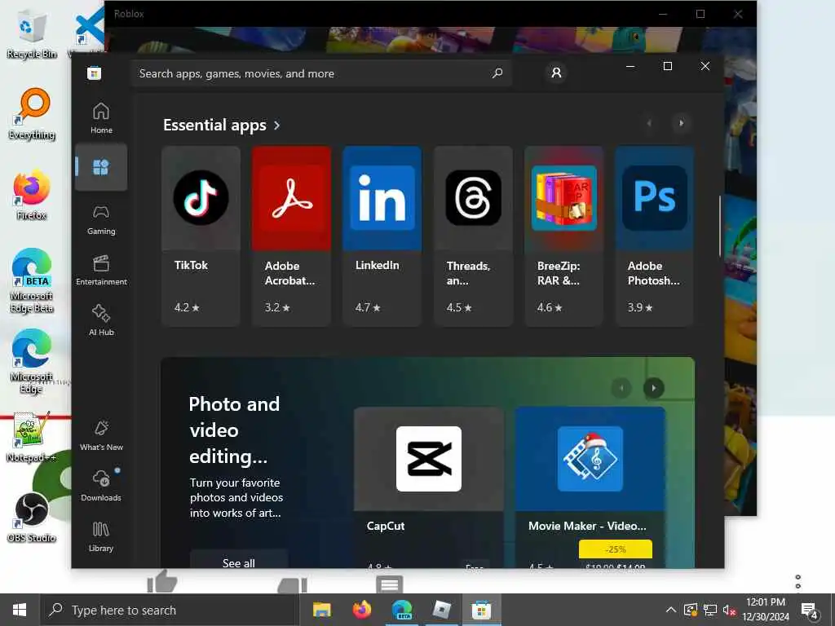Open the Adobe Acrobat app tile
The image size is (835, 626).
click(291, 236)
